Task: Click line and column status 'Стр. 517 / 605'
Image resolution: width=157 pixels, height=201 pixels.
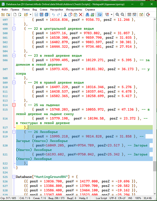Action: point(9,198)
